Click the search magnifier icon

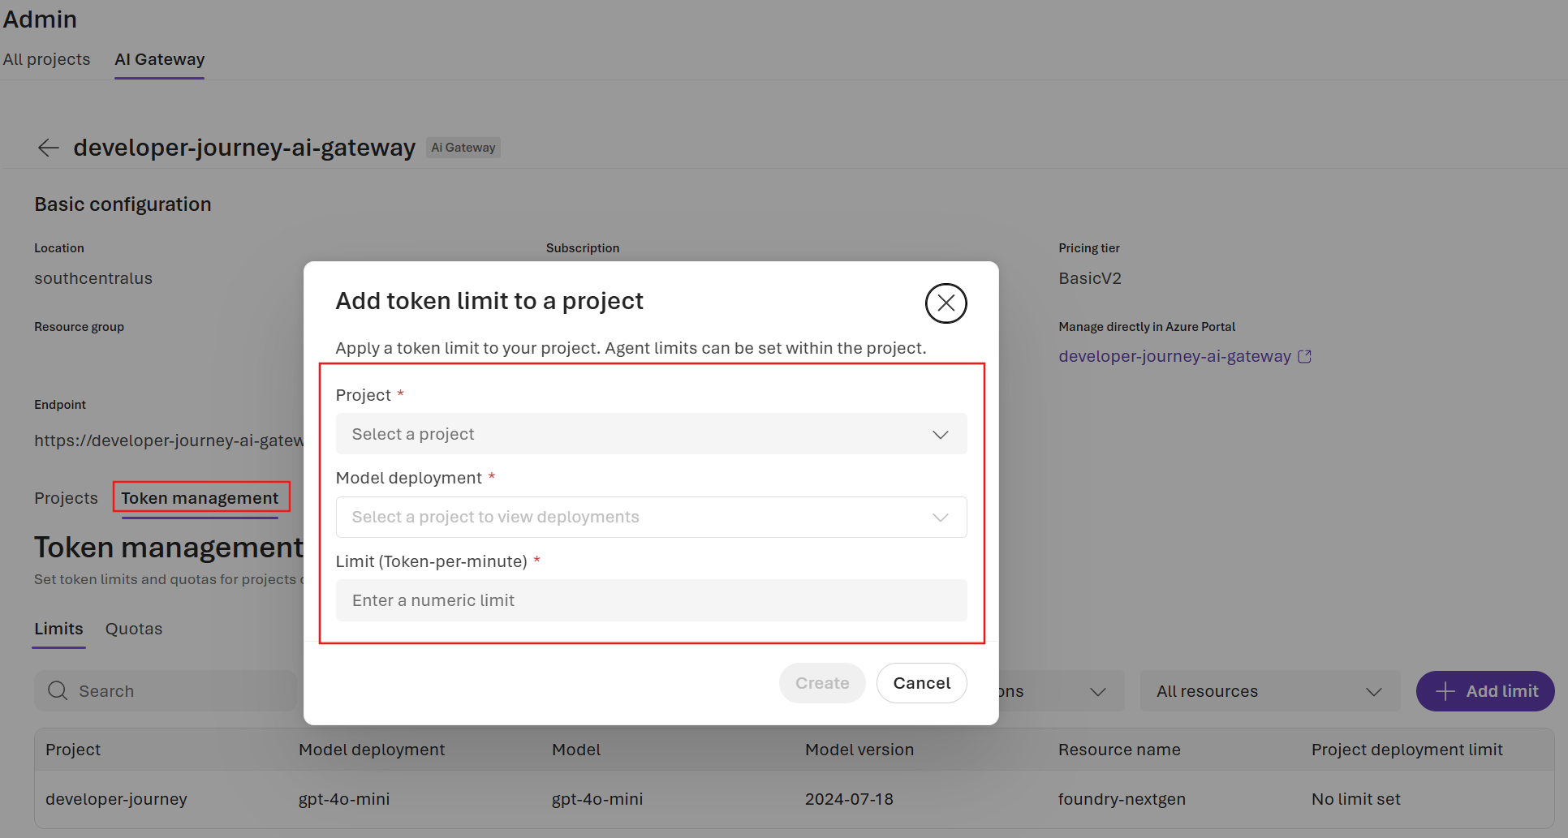point(58,690)
